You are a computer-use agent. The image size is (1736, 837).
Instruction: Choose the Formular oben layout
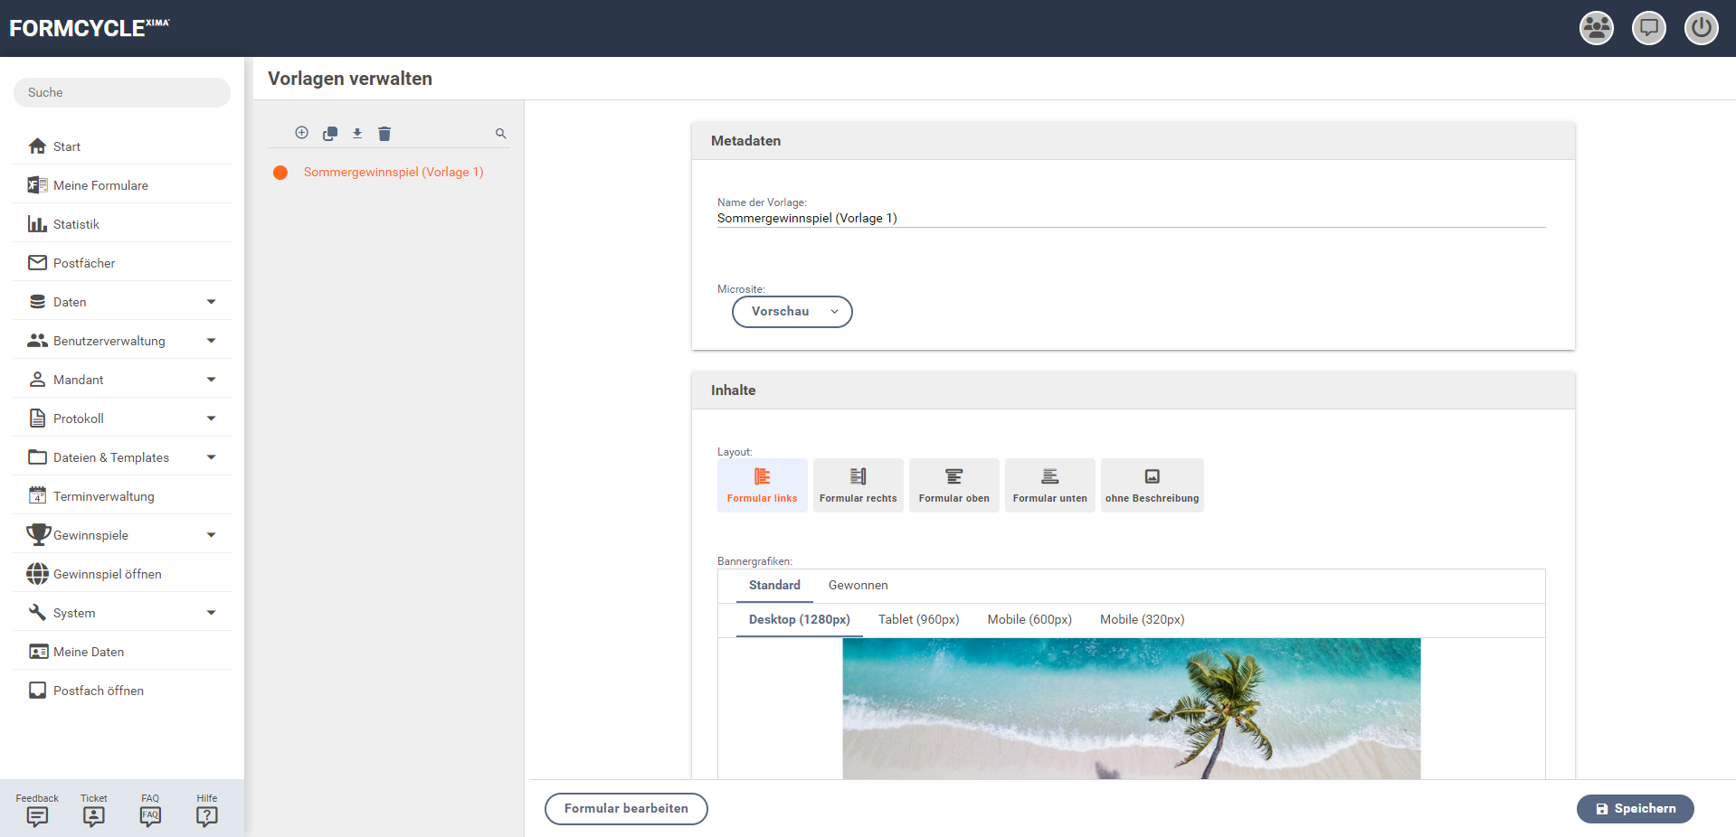coord(953,485)
